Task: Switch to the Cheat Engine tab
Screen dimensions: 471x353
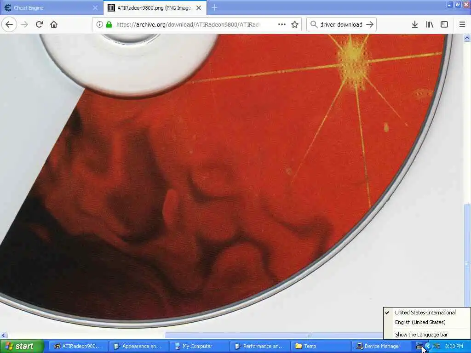Action: coord(51,8)
